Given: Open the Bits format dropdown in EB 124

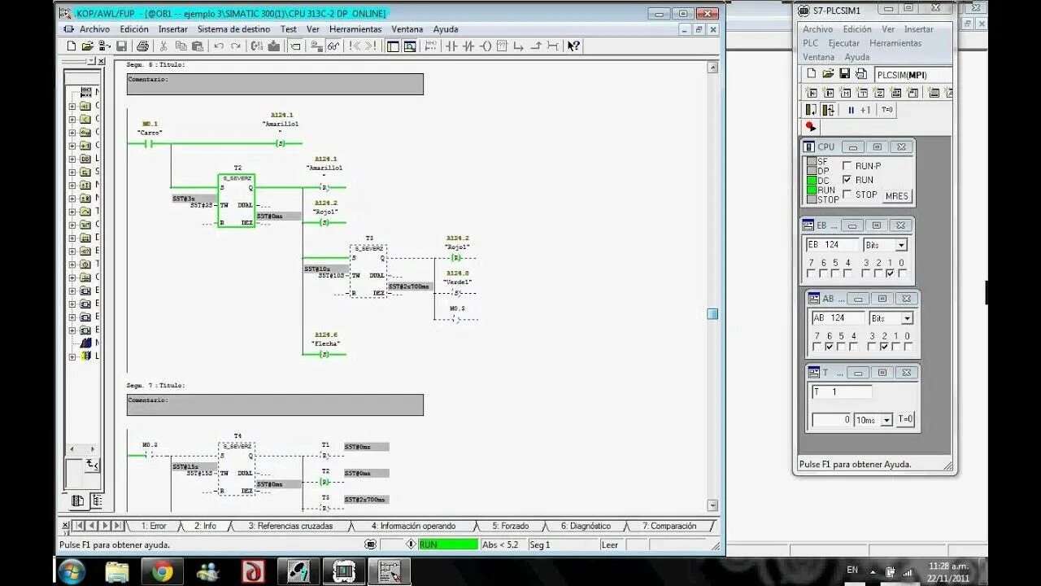Looking at the screenshot, I should pyautogui.click(x=901, y=245).
